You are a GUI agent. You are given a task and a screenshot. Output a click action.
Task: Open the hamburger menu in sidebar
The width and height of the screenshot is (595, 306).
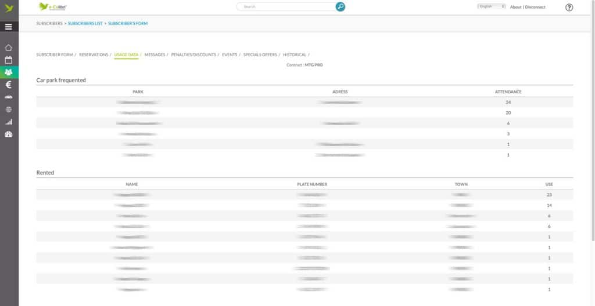point(9,27)
